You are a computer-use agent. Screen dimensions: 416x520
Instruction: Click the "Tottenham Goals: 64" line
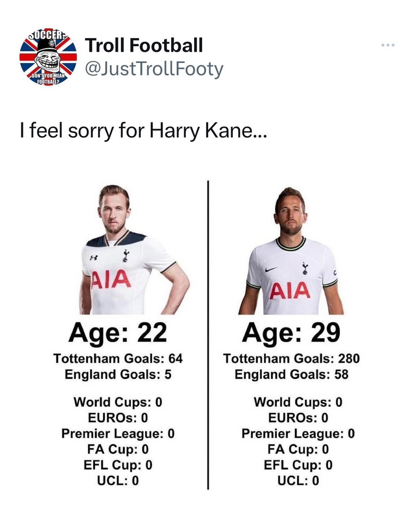118,359
